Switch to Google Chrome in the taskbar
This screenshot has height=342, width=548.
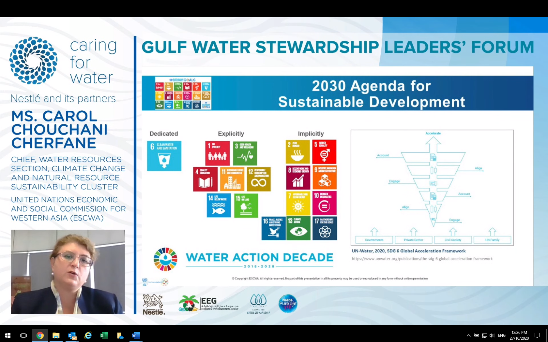click(x=40, y=335)
